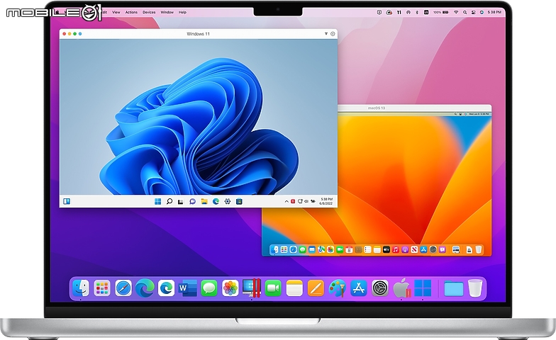Switch to the macOS VM Dock icon
The image size is (556, 340).
point(401,288)
